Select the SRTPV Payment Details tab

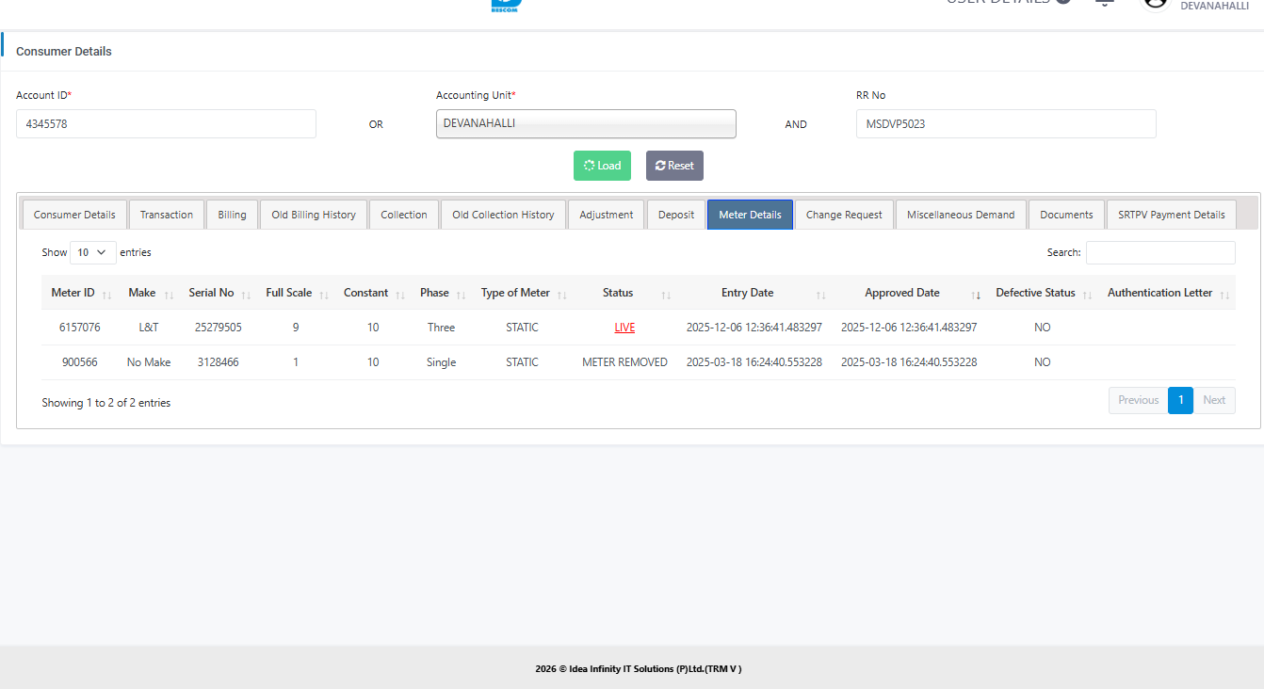pyautogui.click(x=1171, y=215)
